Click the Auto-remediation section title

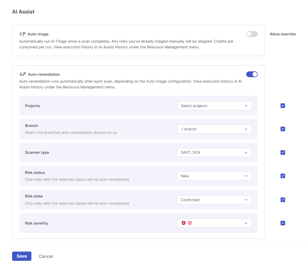(x=44, y=74)
